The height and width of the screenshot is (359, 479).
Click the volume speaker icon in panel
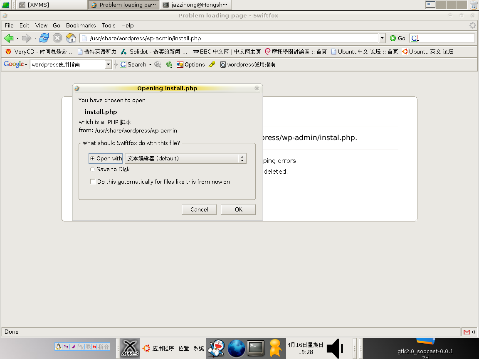click(x=335, y=348)
